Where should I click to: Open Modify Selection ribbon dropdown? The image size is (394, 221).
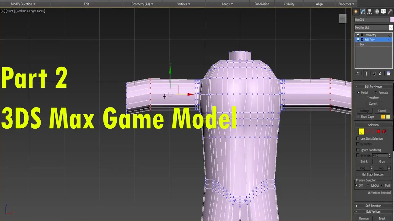(x=23, y=4)
